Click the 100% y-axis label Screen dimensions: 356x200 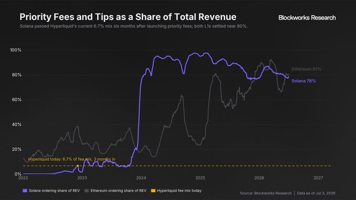click(16, 50)
